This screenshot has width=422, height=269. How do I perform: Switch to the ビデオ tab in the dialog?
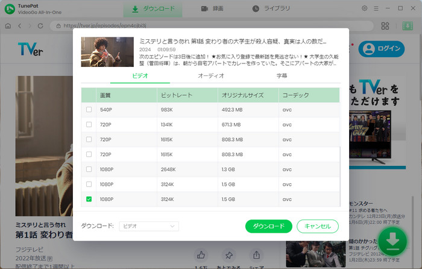coord(140,76)
